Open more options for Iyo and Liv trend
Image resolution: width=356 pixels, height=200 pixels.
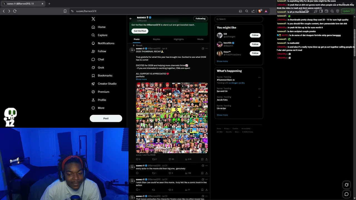(x=259, y=89)
